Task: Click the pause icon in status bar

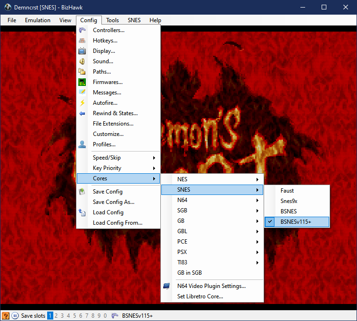Action: tap(15, 316)
